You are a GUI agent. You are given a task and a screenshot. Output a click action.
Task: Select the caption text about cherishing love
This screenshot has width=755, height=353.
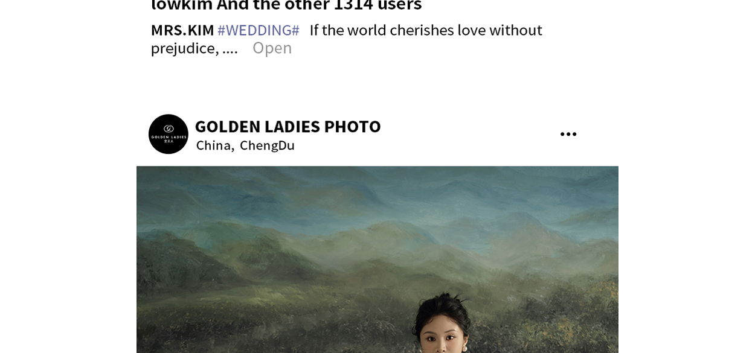pos(347,39)
